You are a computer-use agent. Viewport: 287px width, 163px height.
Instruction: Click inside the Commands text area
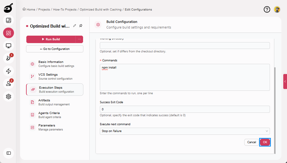pos(185,77)
